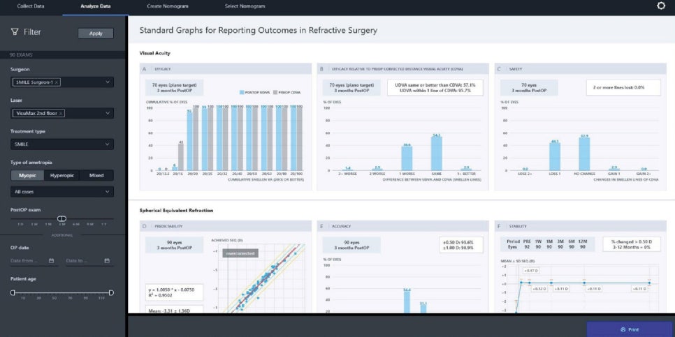Screen dimensions: 675x337
Task: Apply the filter settings
Action: 96,33
